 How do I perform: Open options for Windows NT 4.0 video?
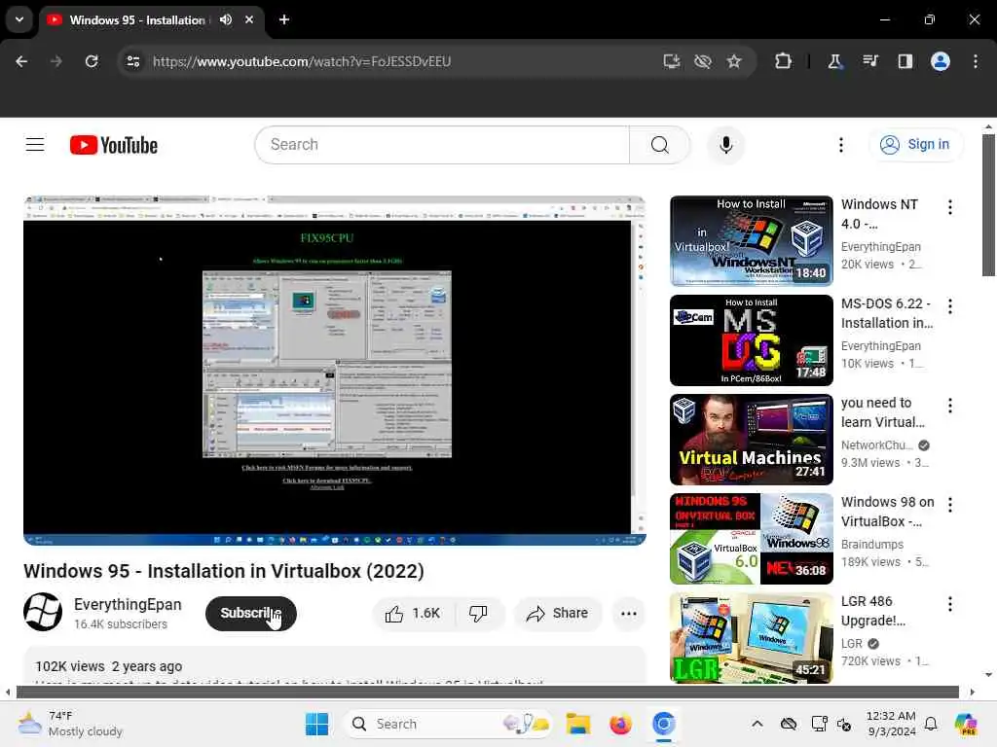coord(950,207)
